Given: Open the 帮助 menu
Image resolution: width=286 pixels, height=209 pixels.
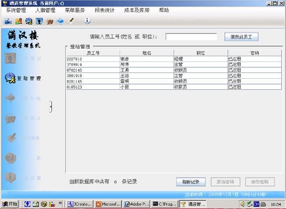Looking at the screenshot, I should (x=164, y=10).
